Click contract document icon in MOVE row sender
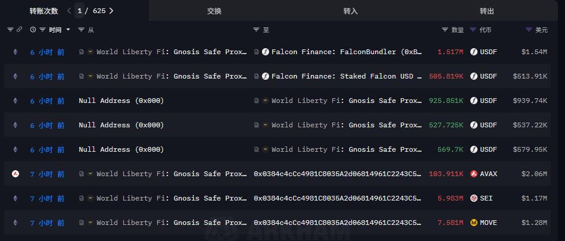 (x=82, y=223)
